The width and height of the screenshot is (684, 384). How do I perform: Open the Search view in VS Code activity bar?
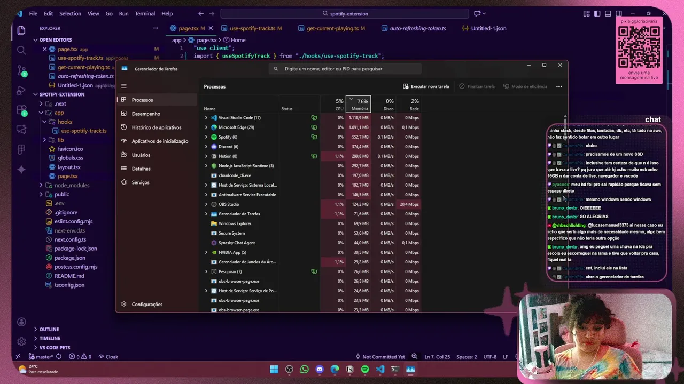(21, 50)
